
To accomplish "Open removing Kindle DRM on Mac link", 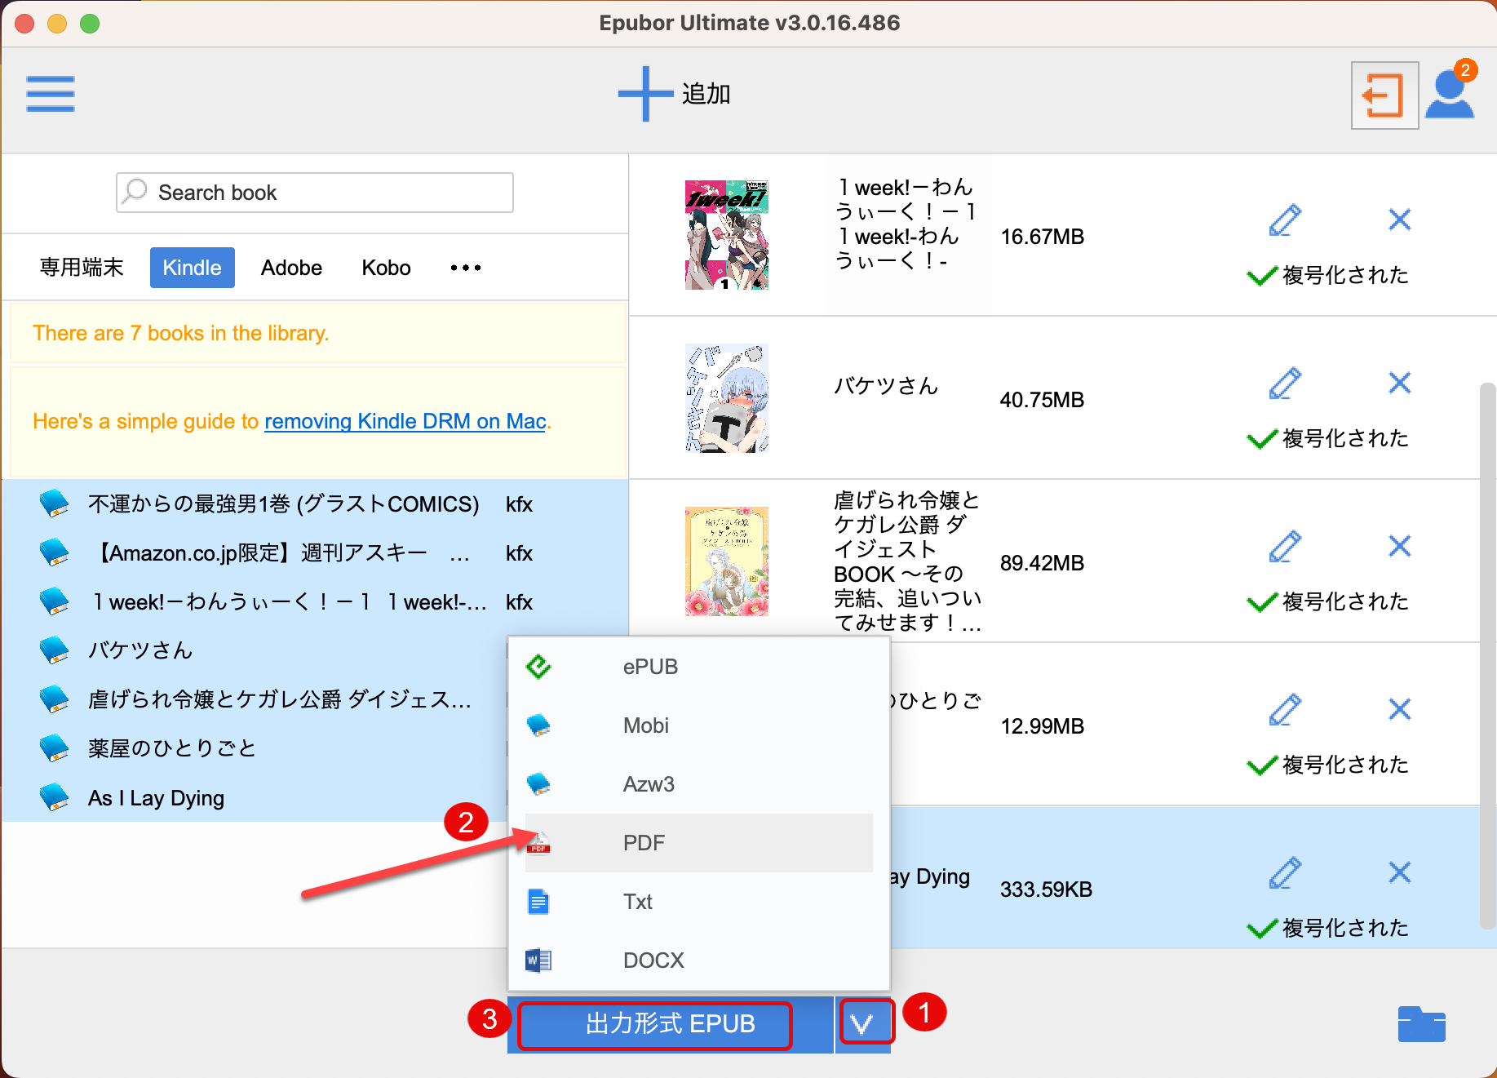I will pyautogui.click(x=405, y=421).
